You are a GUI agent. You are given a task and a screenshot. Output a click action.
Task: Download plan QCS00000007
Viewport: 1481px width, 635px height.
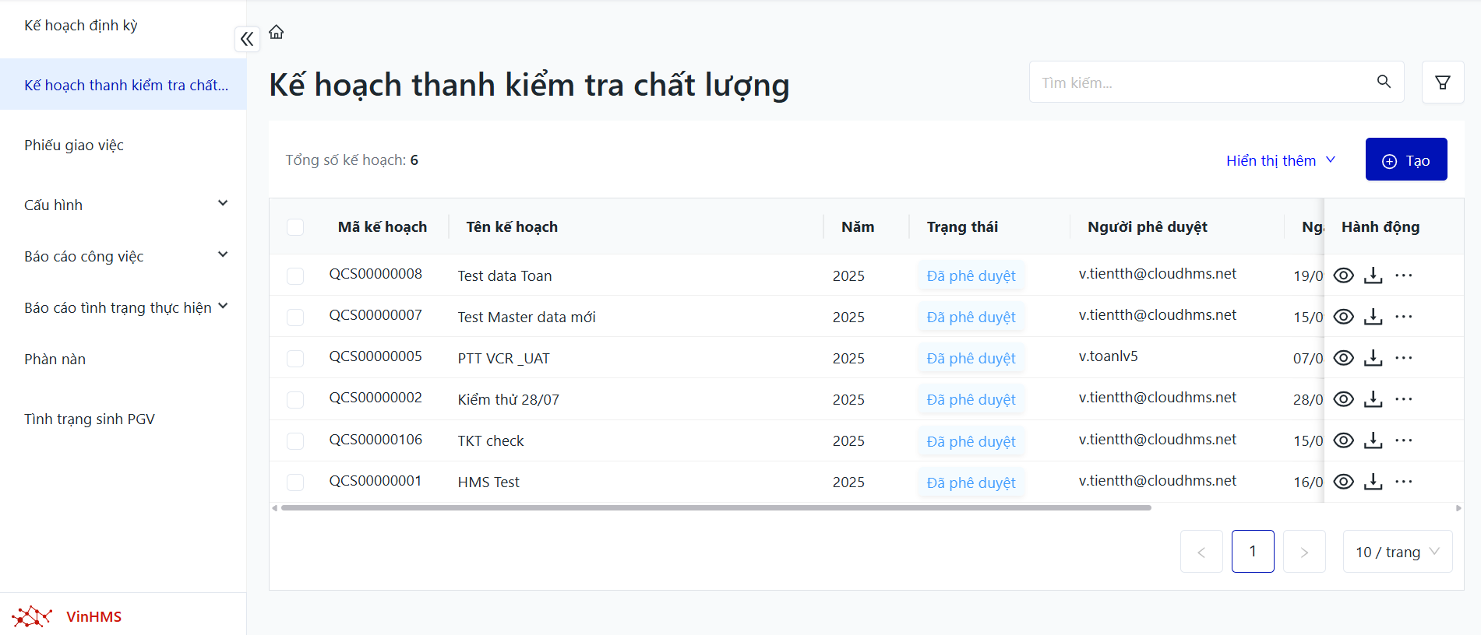tap(1373, 317)
